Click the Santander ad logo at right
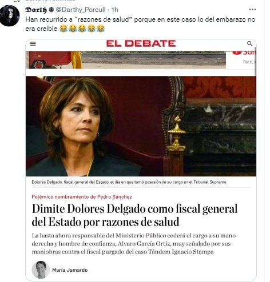This screenshot has height=282, width=270. [244, 53]
